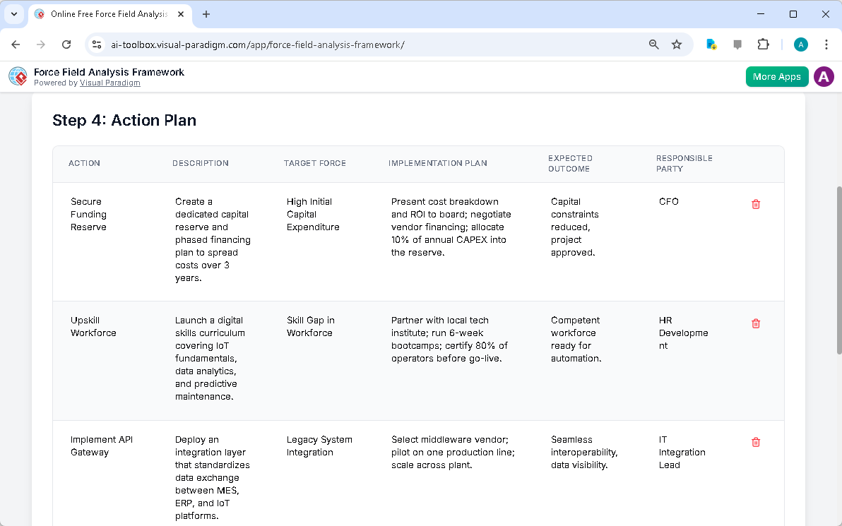Image resolution: width=842 pixels, height=526 pixels.
Task: Open the browser Extensions puzzle icon
Action: tap(763, 44)
